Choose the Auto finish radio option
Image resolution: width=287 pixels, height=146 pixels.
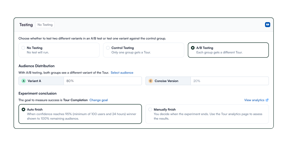pos(23,109)
